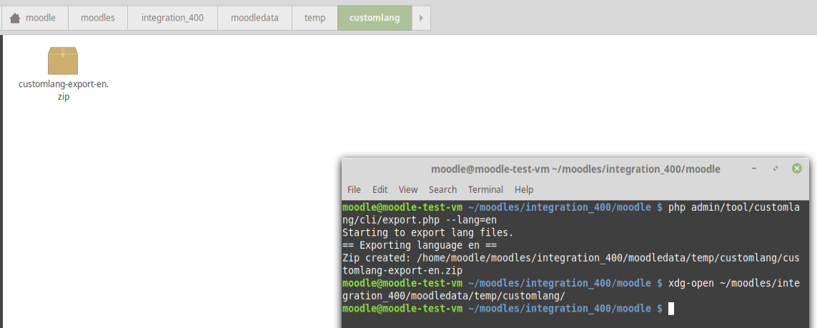Jump to the moodledata breadcrumb folder
The height and width of the screenshot is (328, 817).
[x=254, y=18]
